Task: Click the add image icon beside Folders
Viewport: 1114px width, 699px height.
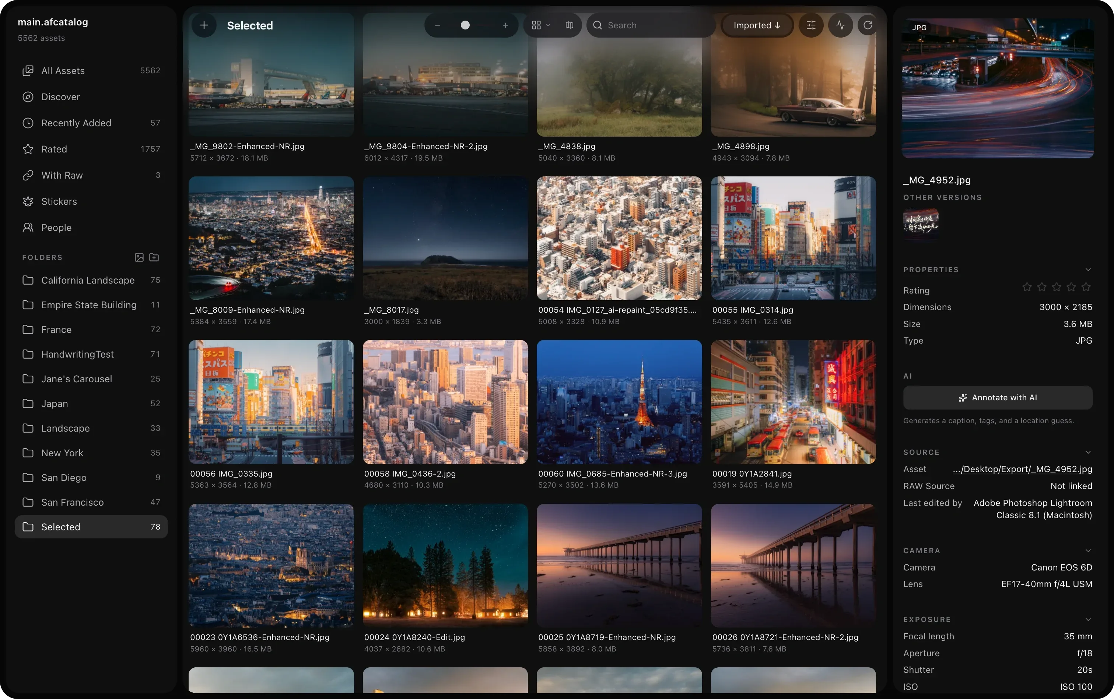Action: pos(139,257)
